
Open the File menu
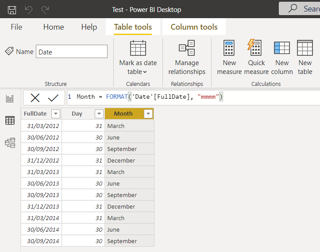click(16, 27)
